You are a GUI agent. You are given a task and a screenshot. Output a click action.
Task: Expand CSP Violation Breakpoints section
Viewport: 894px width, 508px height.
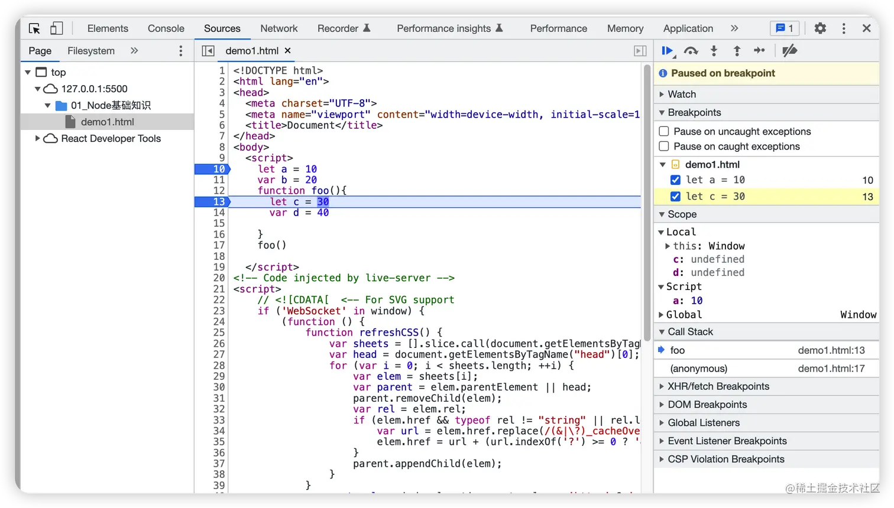[766, 460]
